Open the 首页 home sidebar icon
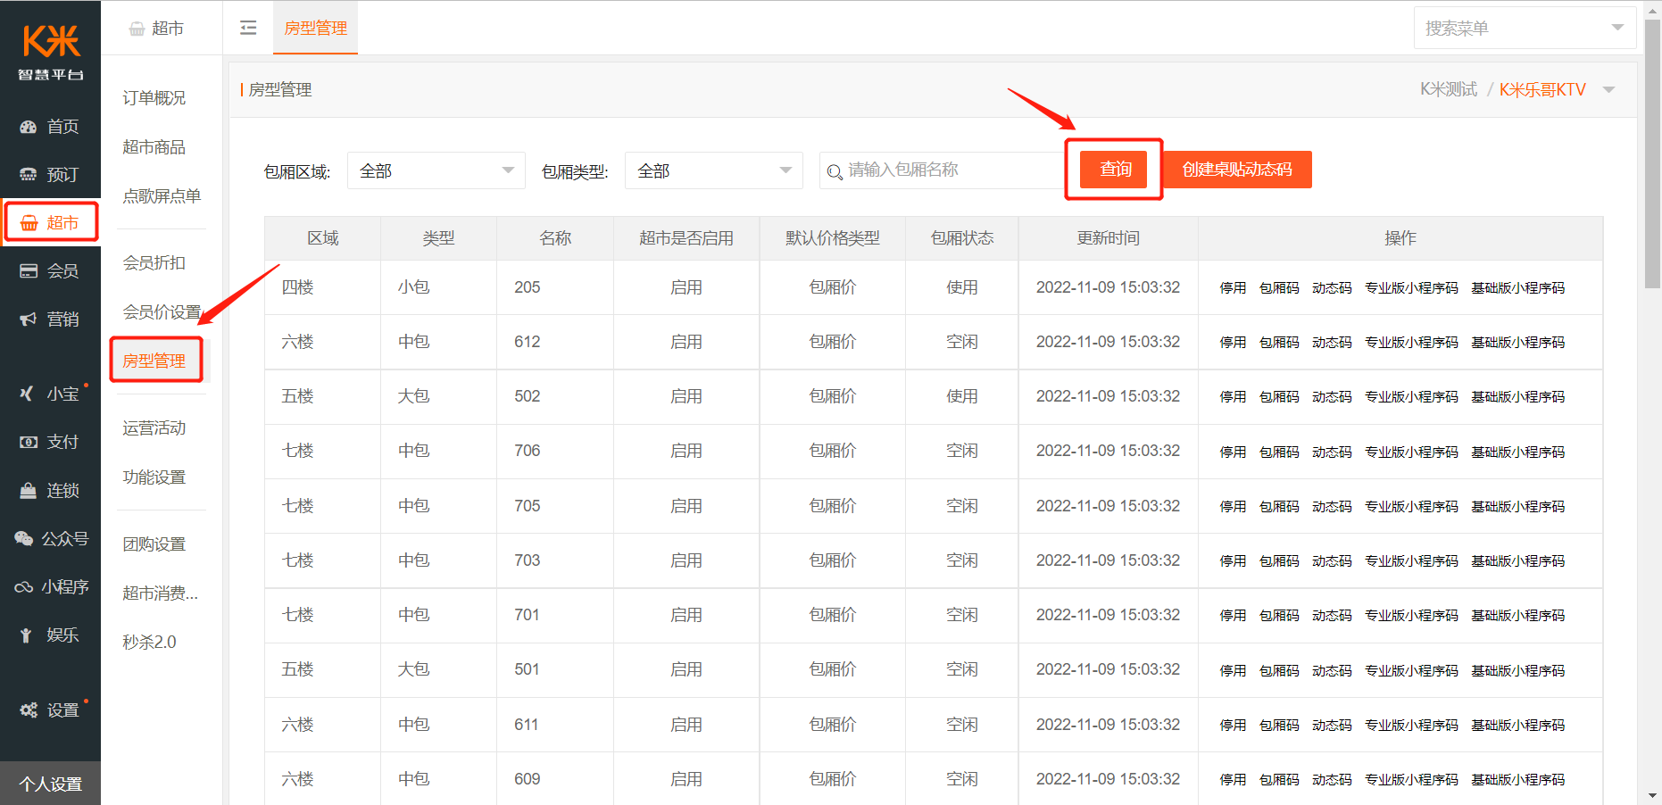The image size is (1662, 805). coord(29,127)
